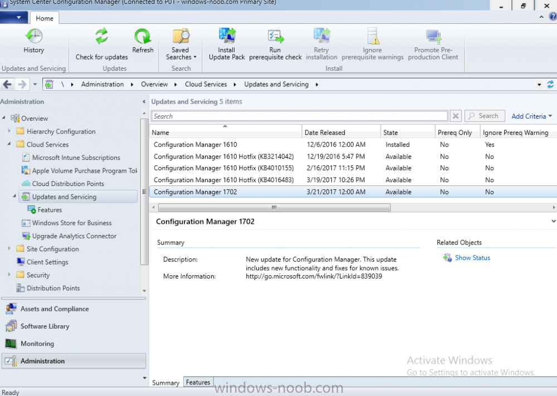Select Cloud Distribution Points node
Image resolution: width=557 pixels, height=396 pixels.
63,184
